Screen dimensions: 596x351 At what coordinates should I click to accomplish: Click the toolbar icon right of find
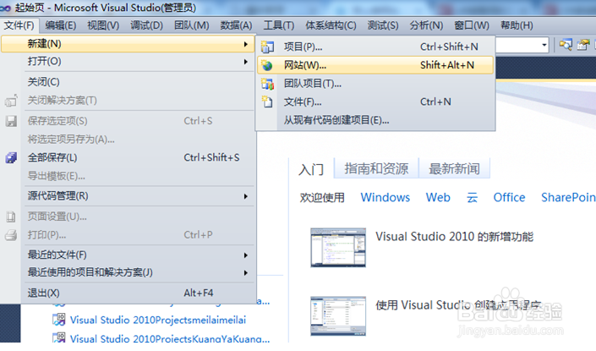pyautogui.click(x=583, y=46)
